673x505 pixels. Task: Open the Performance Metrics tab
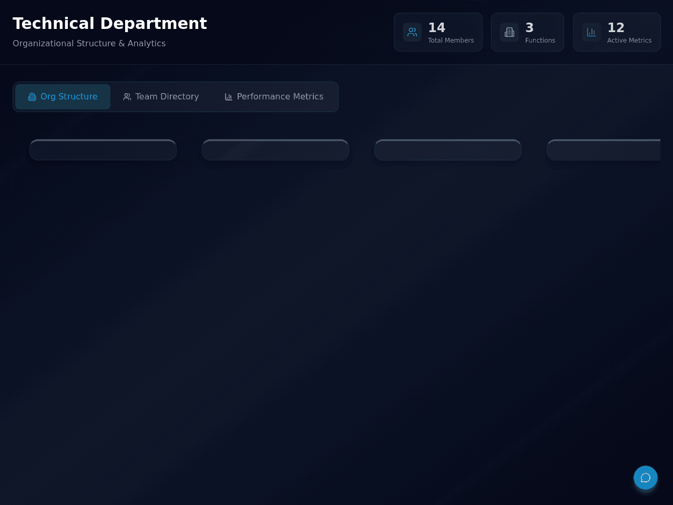point(274,97)
